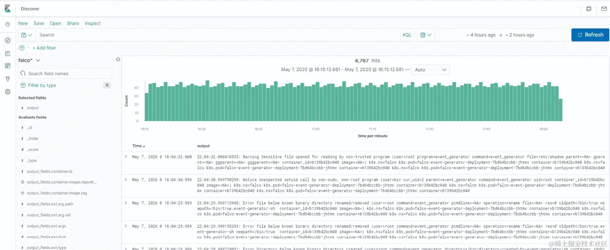Expand the 18:04:30.999 log row
Viewport: 610px width, 250px height.
[126, 180]
